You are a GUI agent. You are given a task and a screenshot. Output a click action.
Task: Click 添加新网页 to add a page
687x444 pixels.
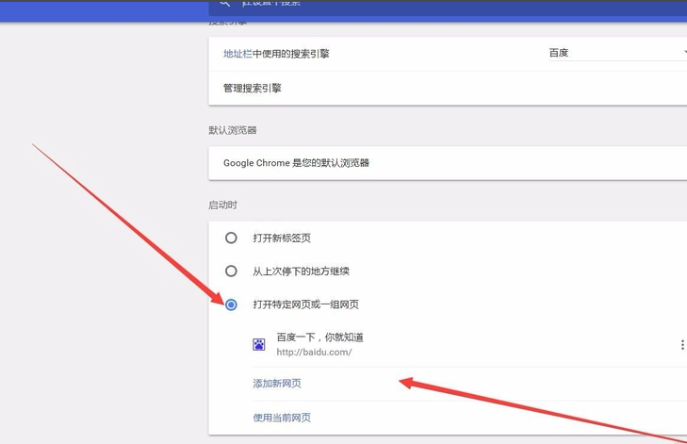click(x=277, y=384)
